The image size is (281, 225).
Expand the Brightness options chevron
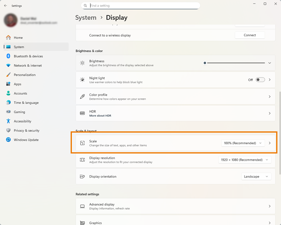pos(269,63)
